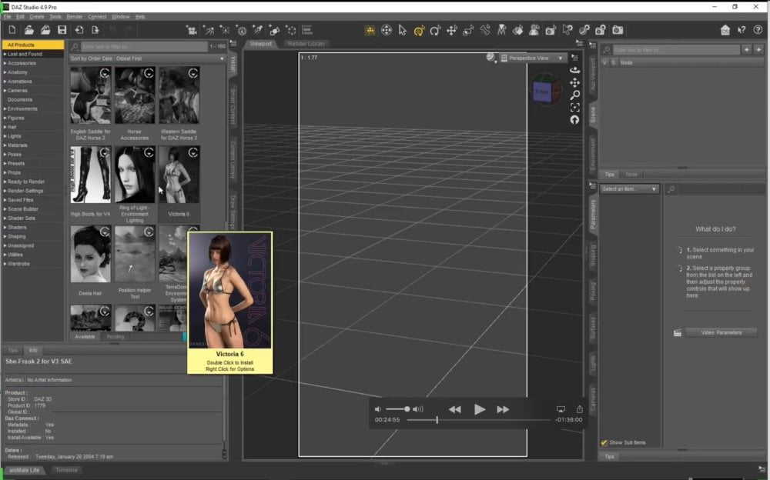Create a new null node
Image resolution: width=770 pixels, height=480 pixels.
(x=291, y=31)
